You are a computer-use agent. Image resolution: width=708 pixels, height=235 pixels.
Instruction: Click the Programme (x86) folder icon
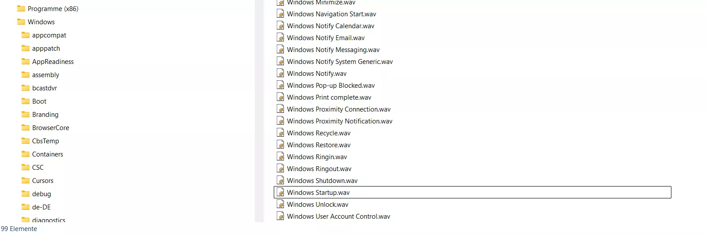[x=21, y=8]
